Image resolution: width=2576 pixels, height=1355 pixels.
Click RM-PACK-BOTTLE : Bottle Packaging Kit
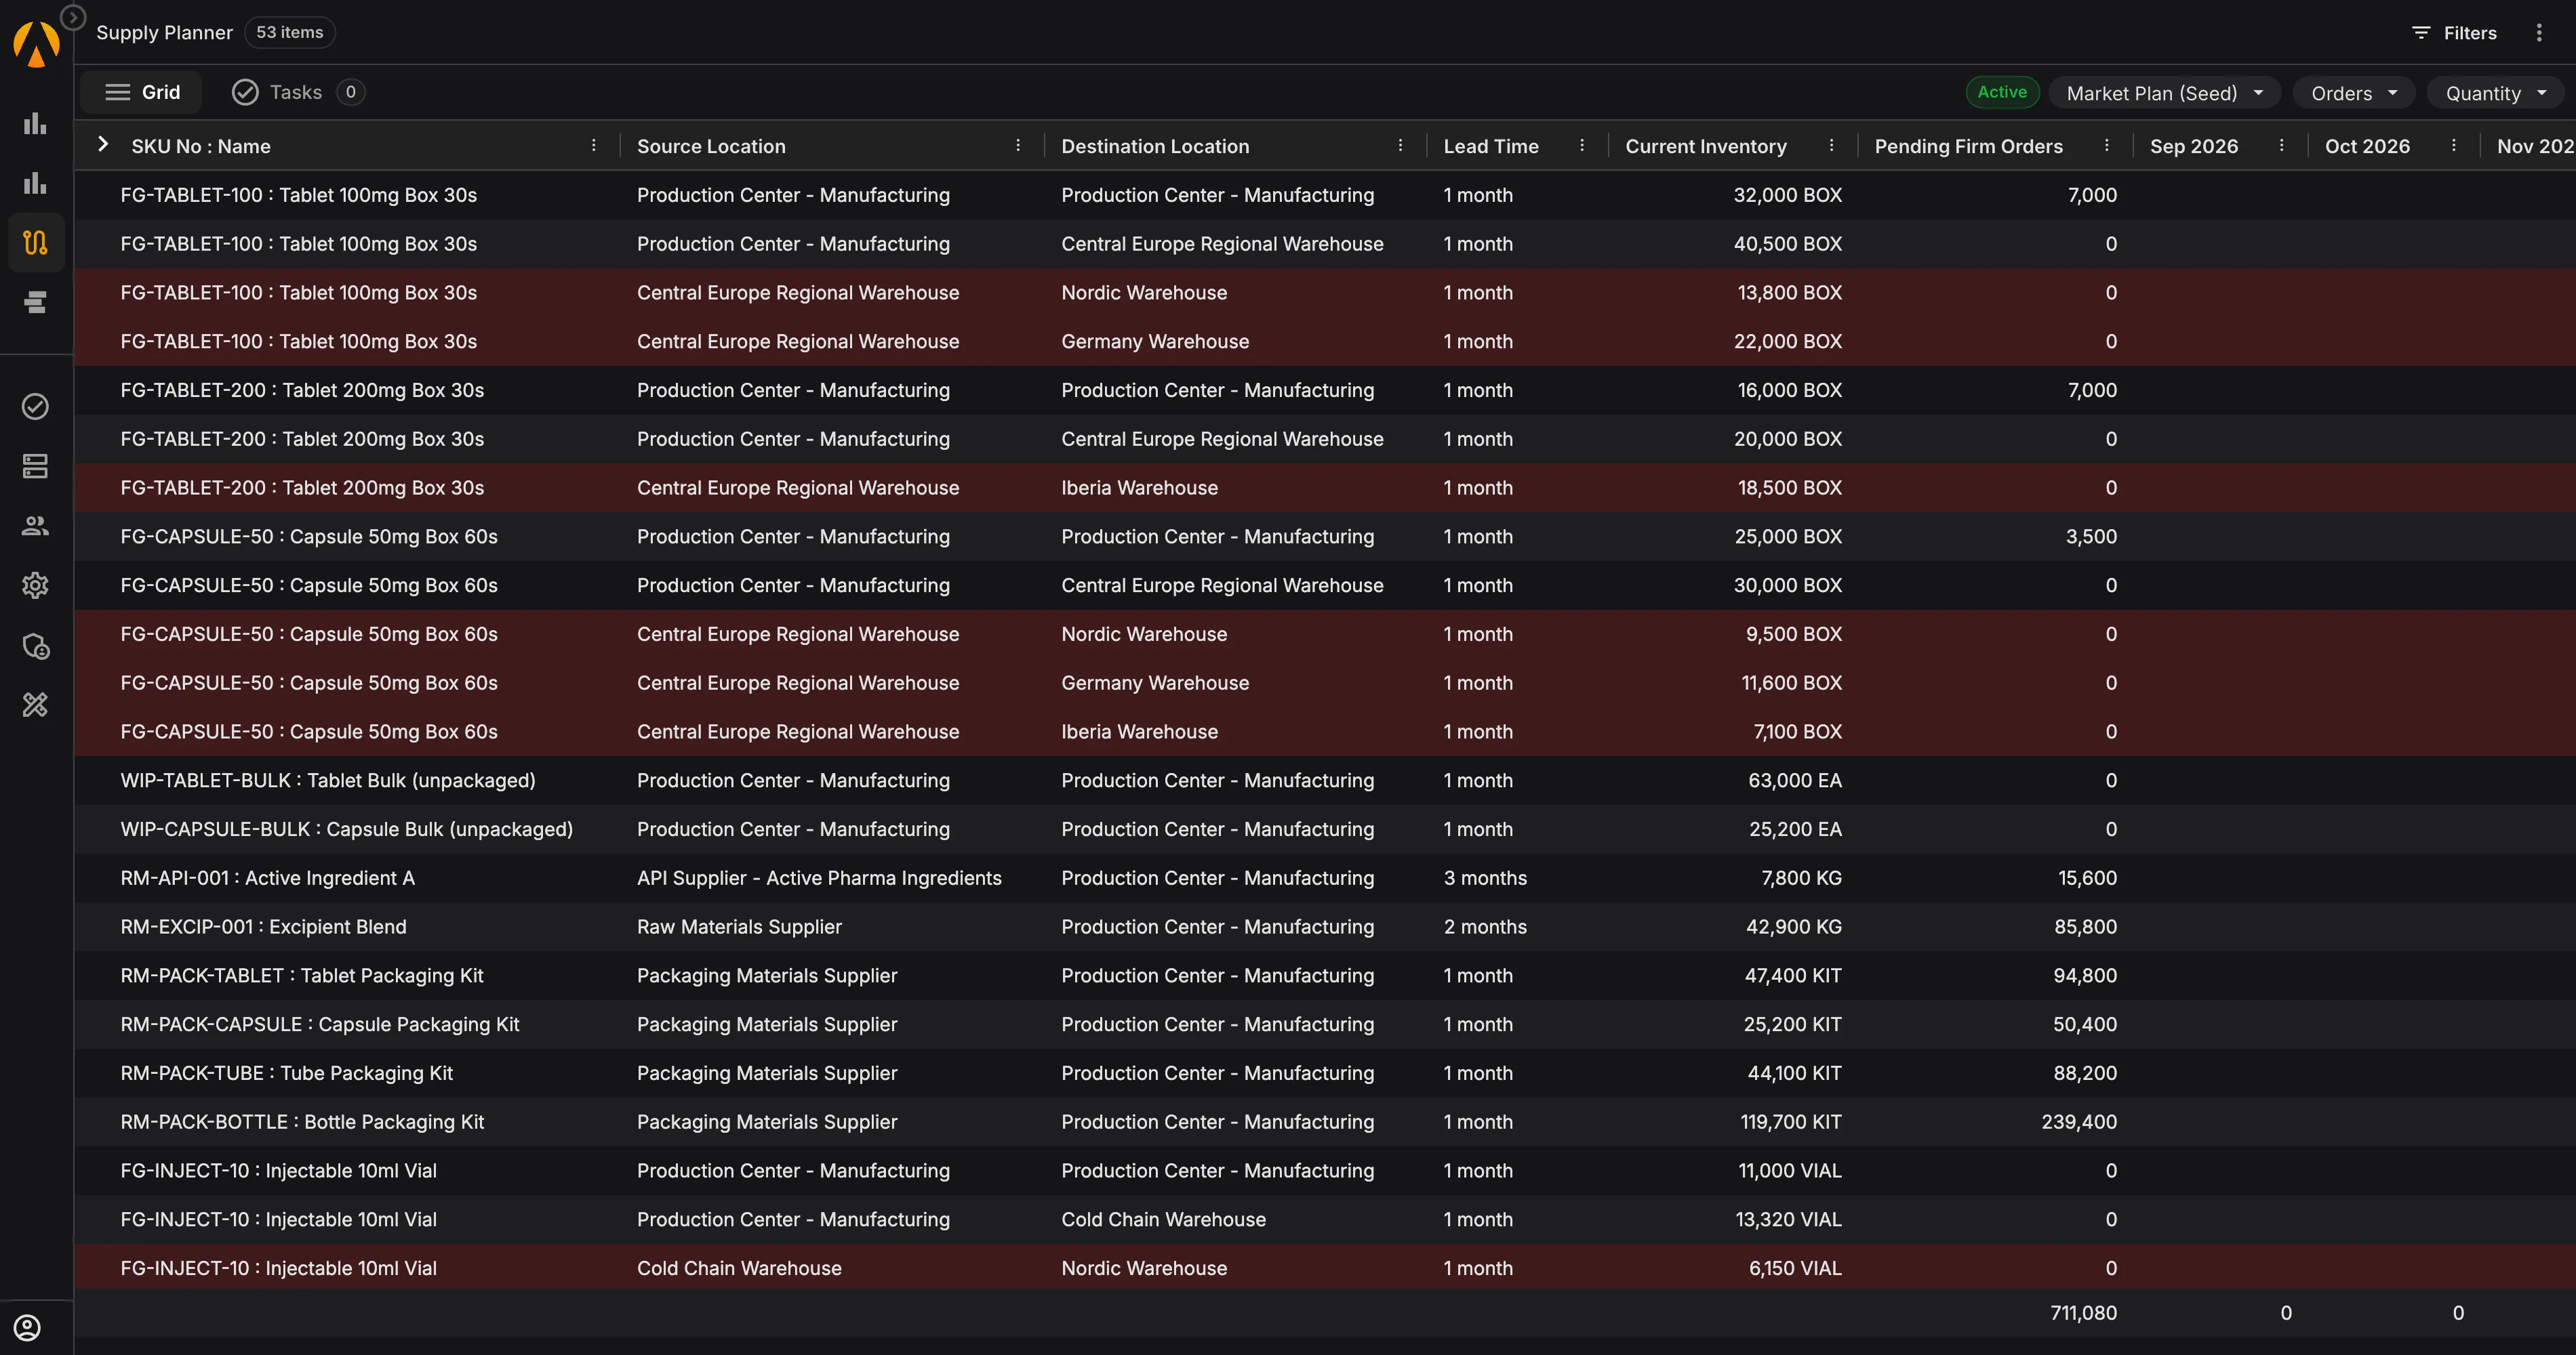point(302,1121)
